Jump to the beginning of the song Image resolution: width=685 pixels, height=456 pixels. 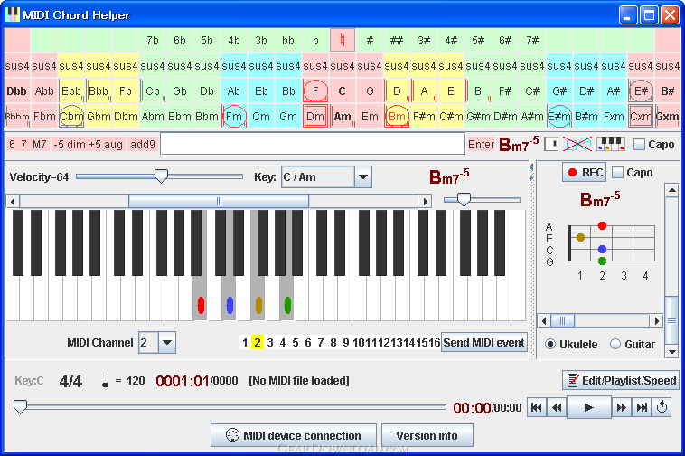coord(536,408)
